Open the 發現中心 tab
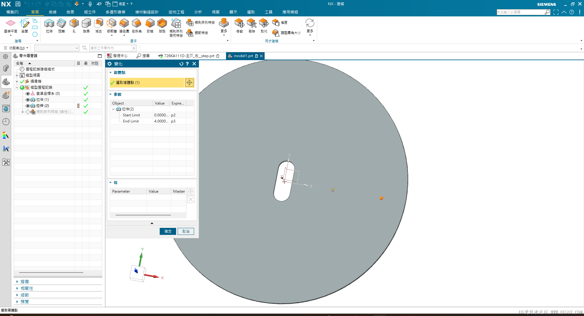The height and width of the screenshot is (316, 584). click(x=117, y=56)
